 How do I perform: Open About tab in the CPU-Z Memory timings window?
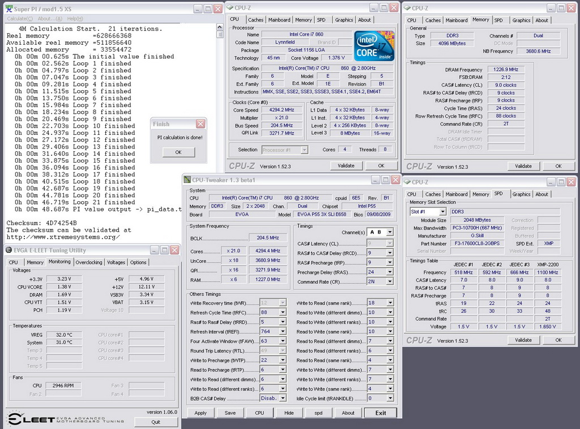click(542, 20)
